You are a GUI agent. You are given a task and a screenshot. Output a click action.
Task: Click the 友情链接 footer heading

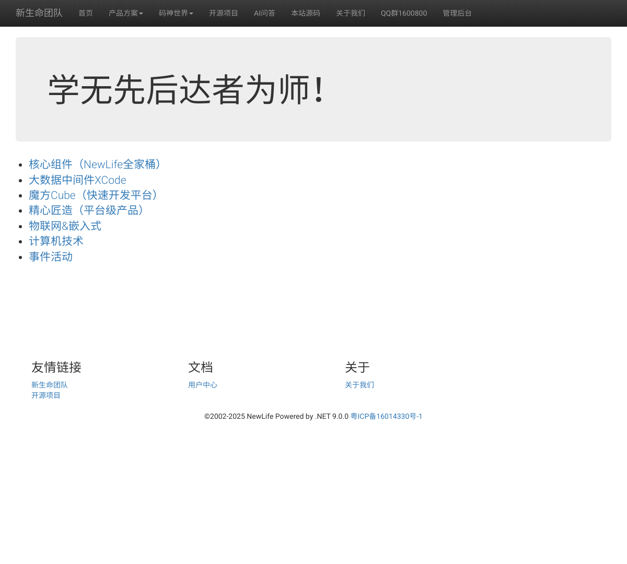coord(56,368)
